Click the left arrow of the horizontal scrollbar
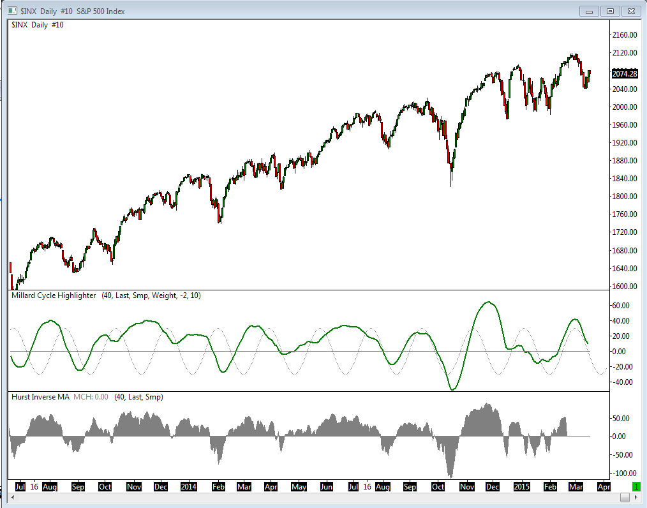Screen dimensions: 647x508 12,497
